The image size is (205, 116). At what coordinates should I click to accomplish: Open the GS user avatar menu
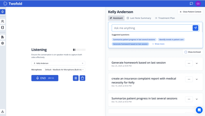198,4
